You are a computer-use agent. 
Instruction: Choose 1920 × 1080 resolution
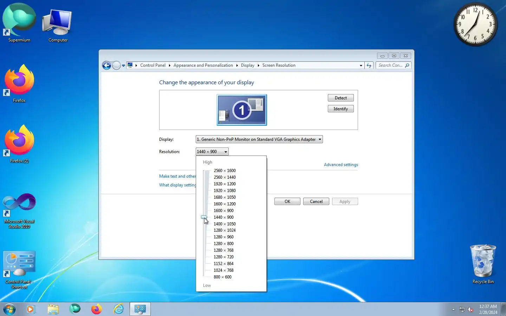(225, 191)
